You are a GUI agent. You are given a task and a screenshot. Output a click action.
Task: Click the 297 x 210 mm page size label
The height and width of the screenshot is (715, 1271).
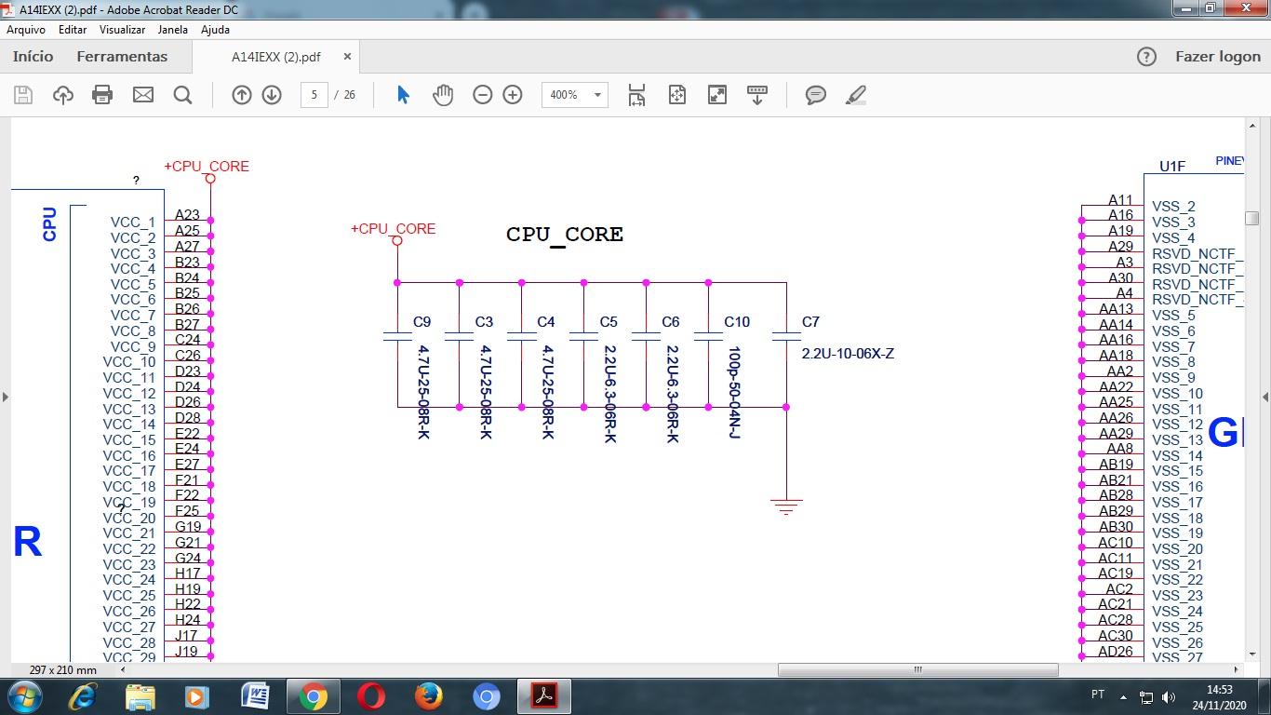(63, 670)
